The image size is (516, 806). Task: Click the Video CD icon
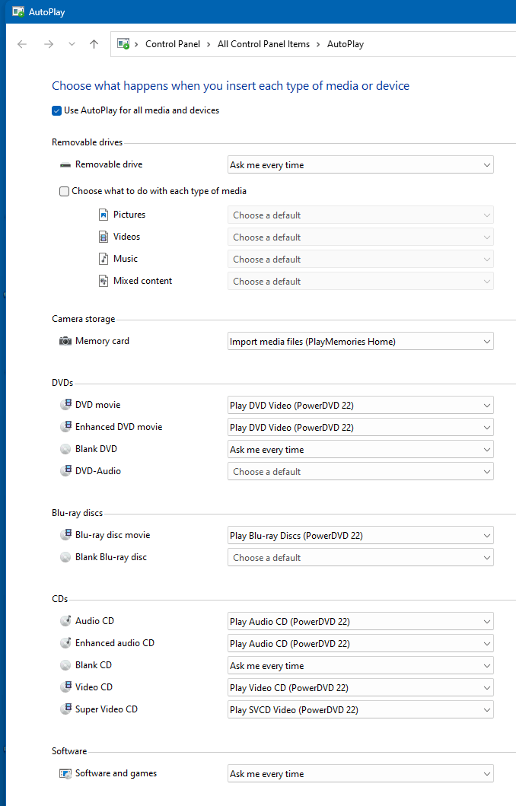click(x=65, y=687)
